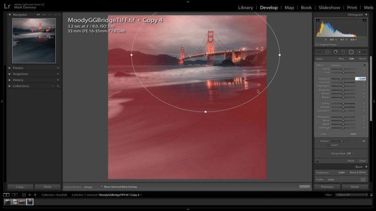The height and width of the screenshot is (211, 376).
Task: Switch to the Library module
Action: [x=245, y=8]
